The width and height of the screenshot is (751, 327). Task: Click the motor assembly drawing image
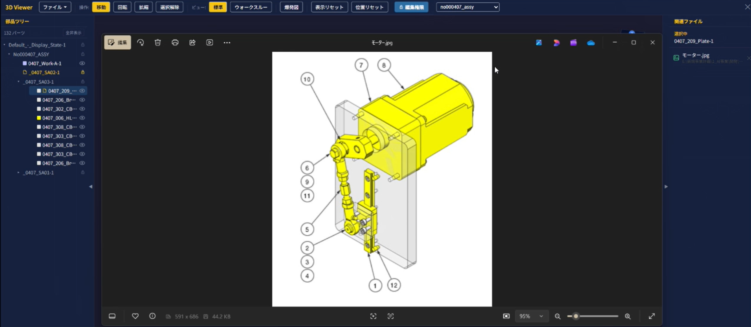point(382,179)
